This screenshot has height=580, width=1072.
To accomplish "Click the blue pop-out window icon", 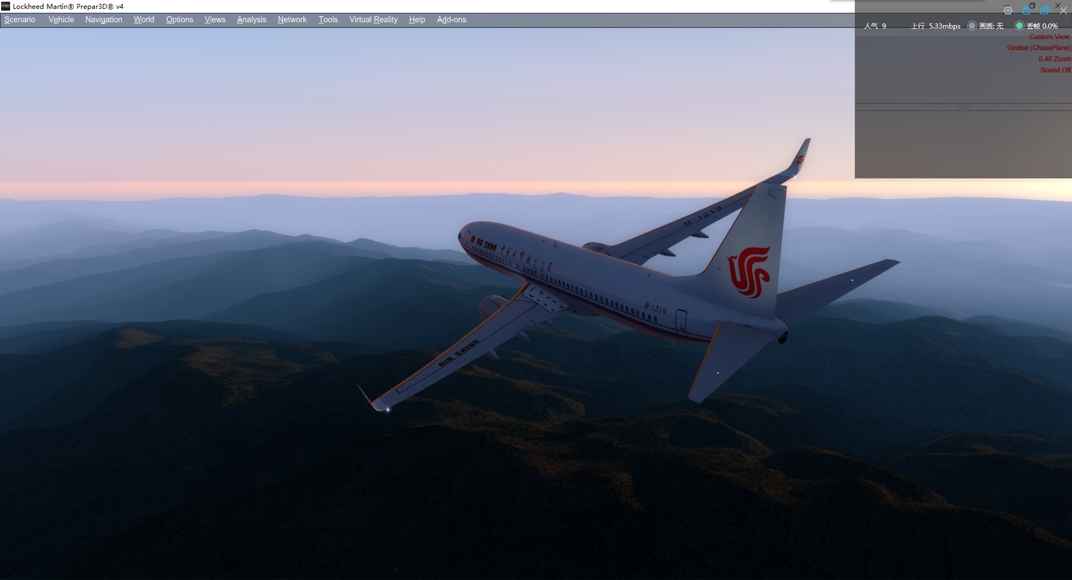I will pos(1045,11).
